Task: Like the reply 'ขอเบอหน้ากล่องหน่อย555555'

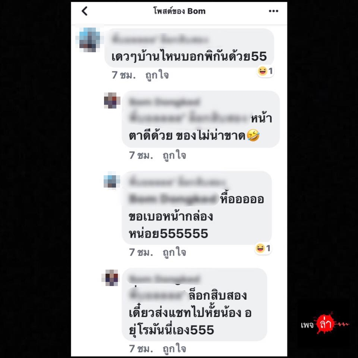Action: (x=175, y=252)
